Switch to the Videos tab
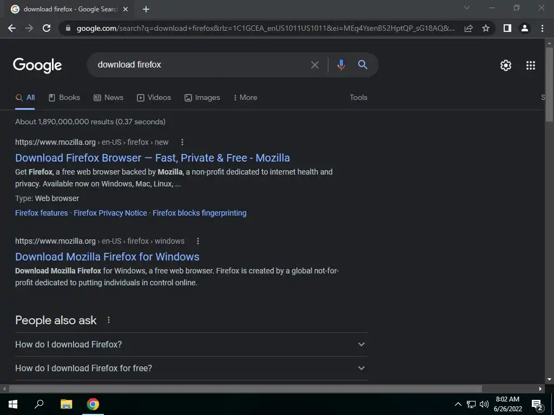 [154, 98]
